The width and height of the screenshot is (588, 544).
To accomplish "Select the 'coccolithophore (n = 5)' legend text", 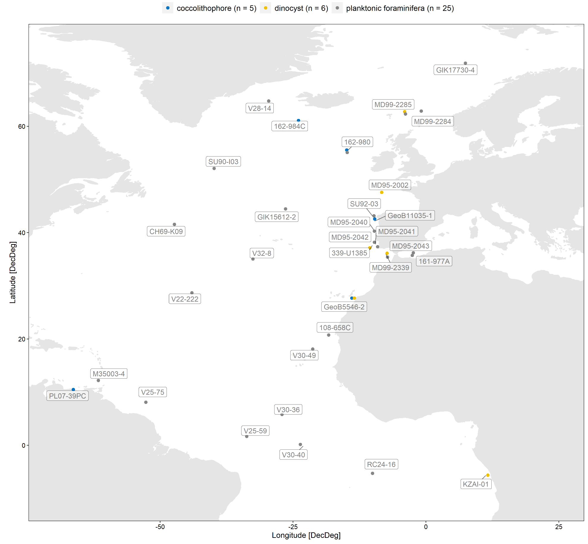I will (217, 8).
